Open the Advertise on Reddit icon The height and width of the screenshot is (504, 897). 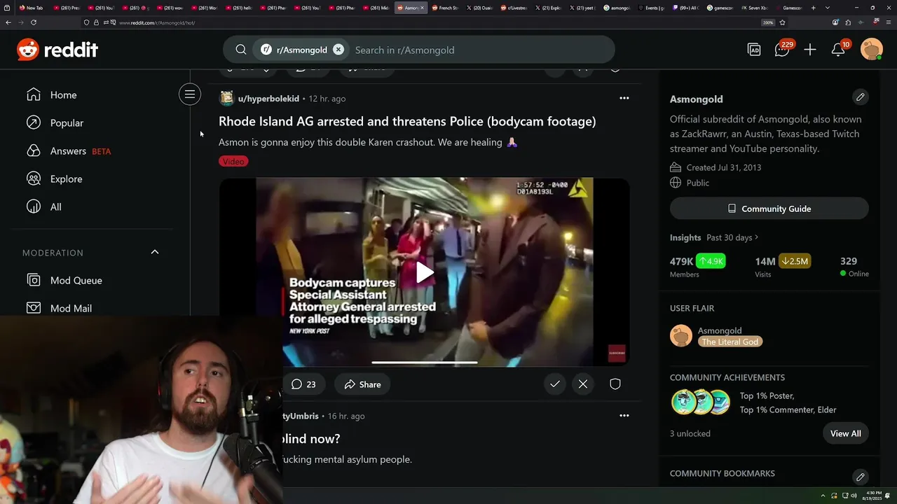point(754,50)
